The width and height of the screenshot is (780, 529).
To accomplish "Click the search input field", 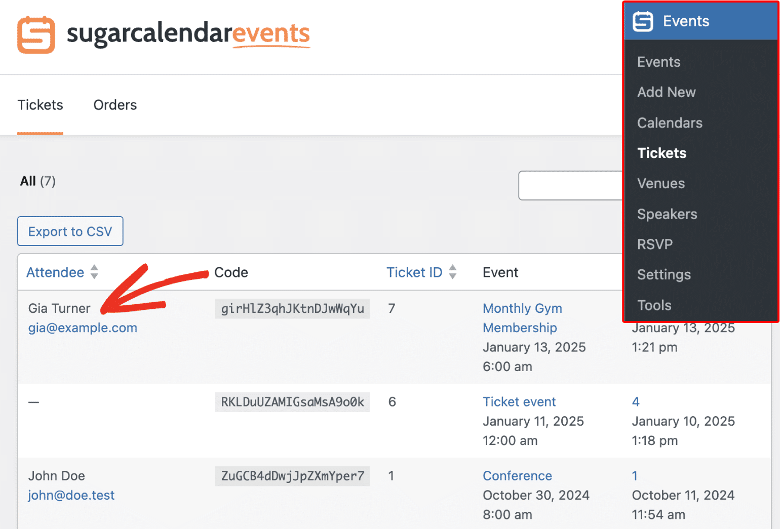I will [x=570, y=186].
